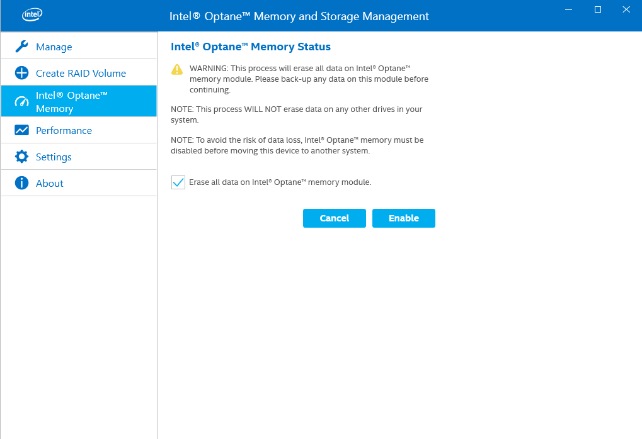Uncheck erase all data on Optane memory module
Viewport: 642px width, 439px height.
177,182
